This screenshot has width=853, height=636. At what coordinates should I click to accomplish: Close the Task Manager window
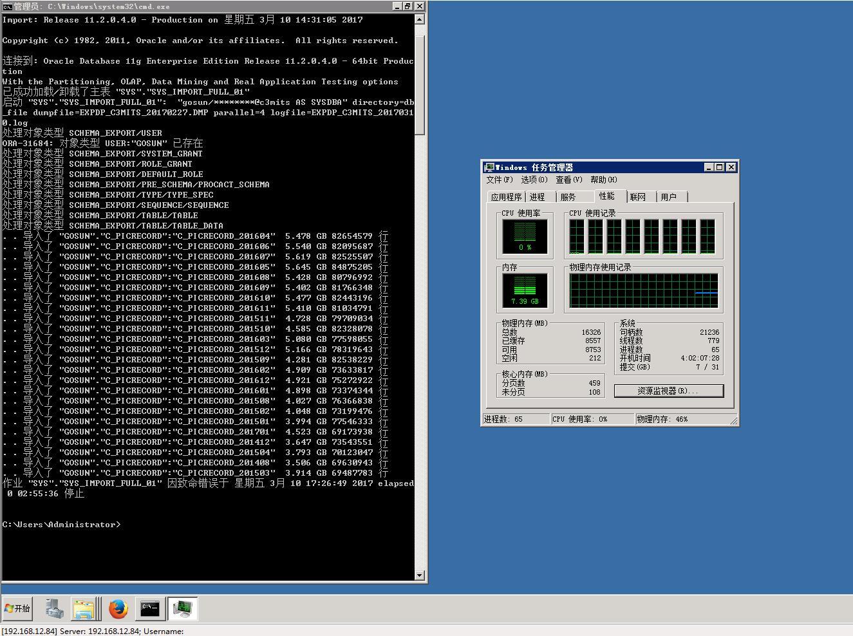pos(731,167)
